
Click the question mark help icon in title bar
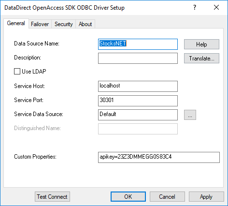click(x=195, y=7)
